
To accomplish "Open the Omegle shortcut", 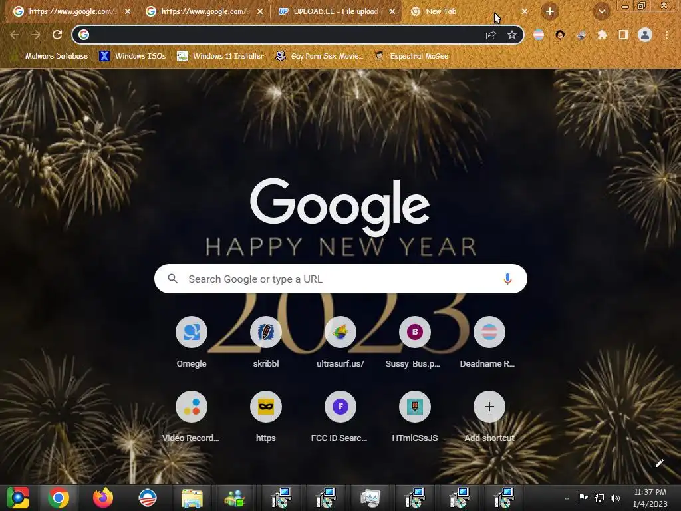I will [192, 343].
